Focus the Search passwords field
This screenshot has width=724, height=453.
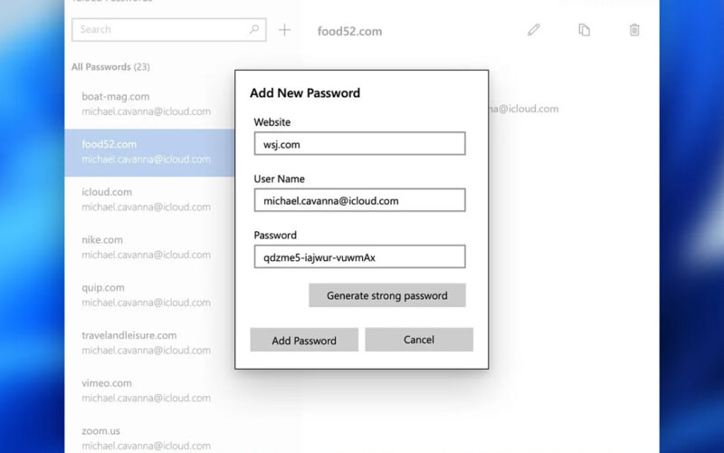[x=169, y=30]
